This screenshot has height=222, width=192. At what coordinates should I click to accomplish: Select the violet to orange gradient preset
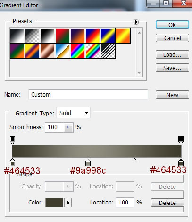point(77,36)
